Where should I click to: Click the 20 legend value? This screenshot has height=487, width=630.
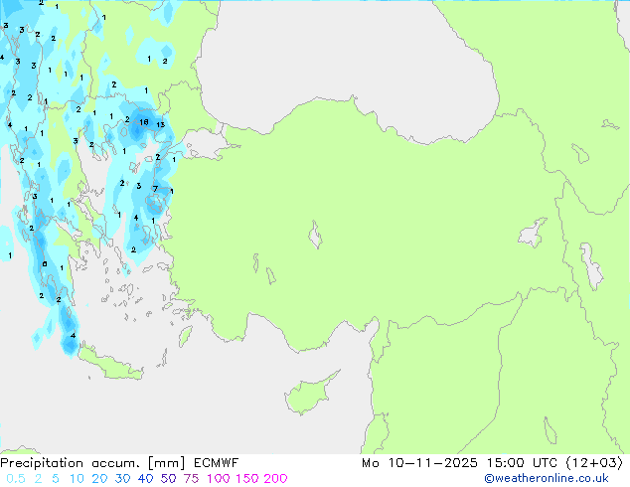(x=99, y=479)
